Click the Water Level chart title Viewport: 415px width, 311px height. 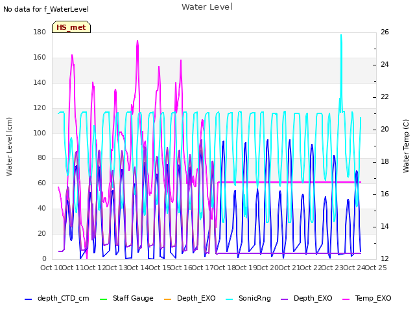(207, 7)
